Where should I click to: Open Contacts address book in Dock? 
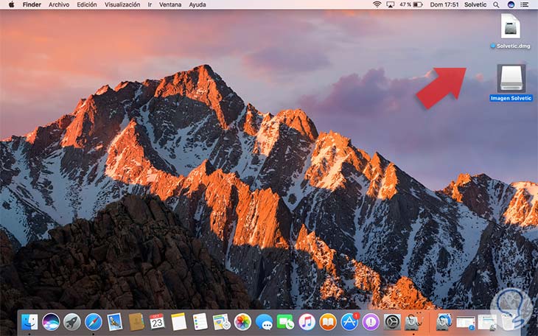136,322
